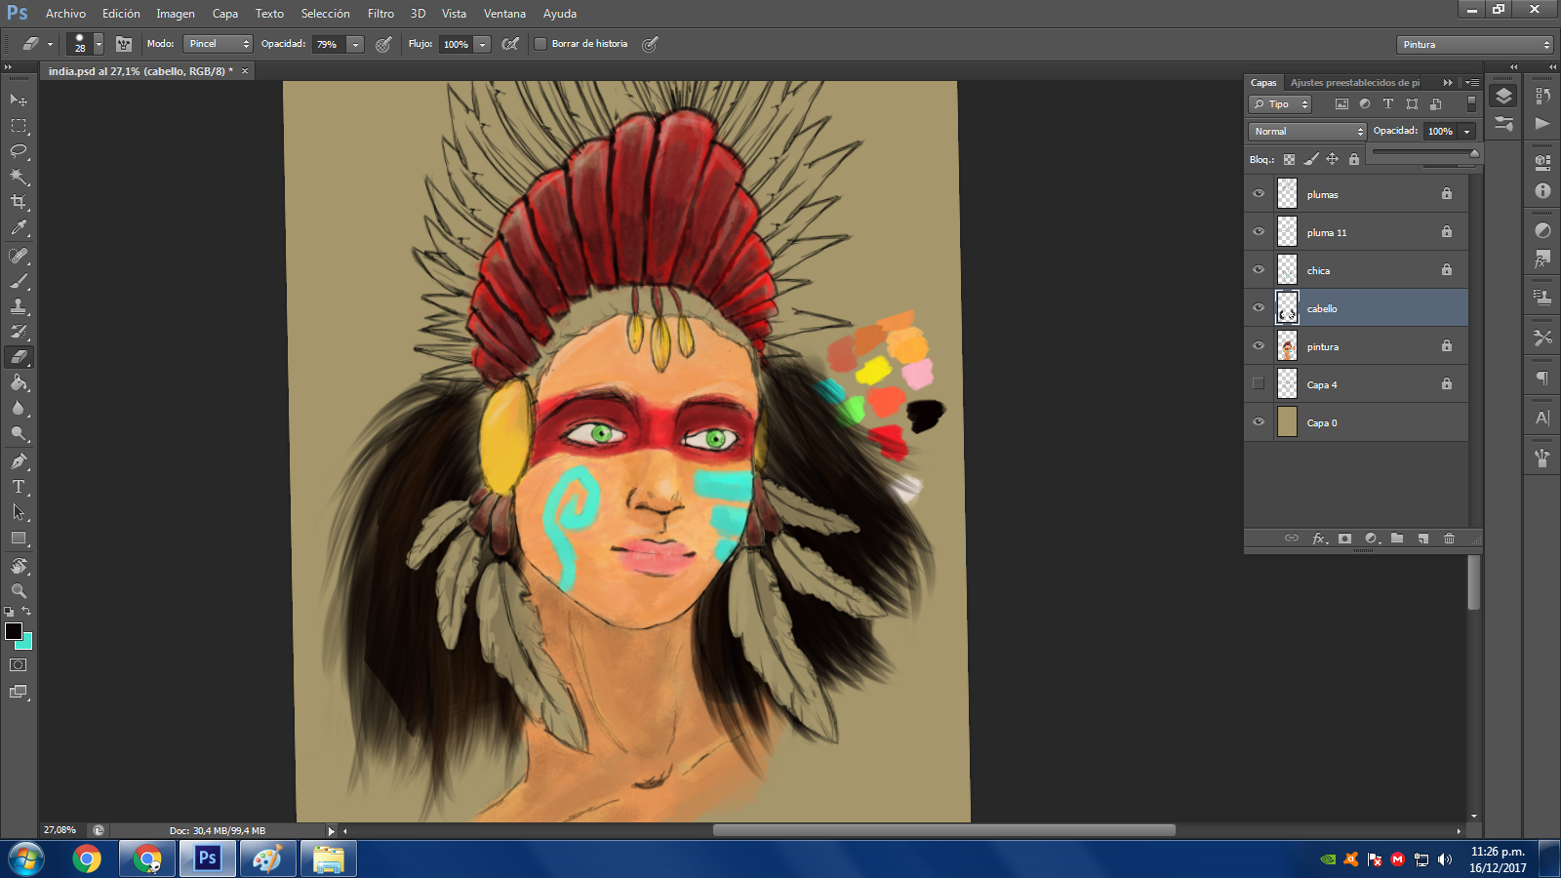Click the Flujo value field

click(455, 44)
